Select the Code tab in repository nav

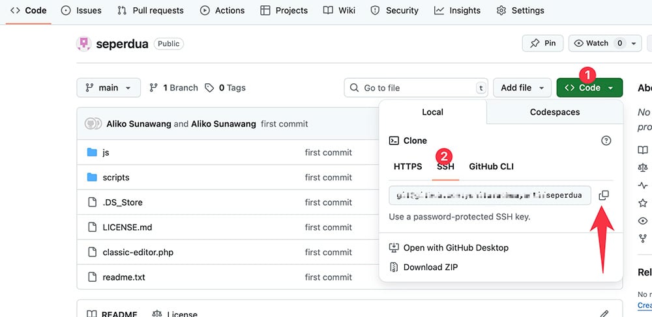(x=28, y=10)
